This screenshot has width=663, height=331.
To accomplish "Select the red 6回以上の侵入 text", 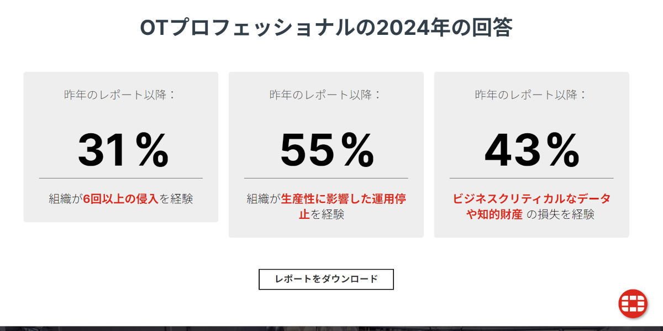I will [120, 199].
